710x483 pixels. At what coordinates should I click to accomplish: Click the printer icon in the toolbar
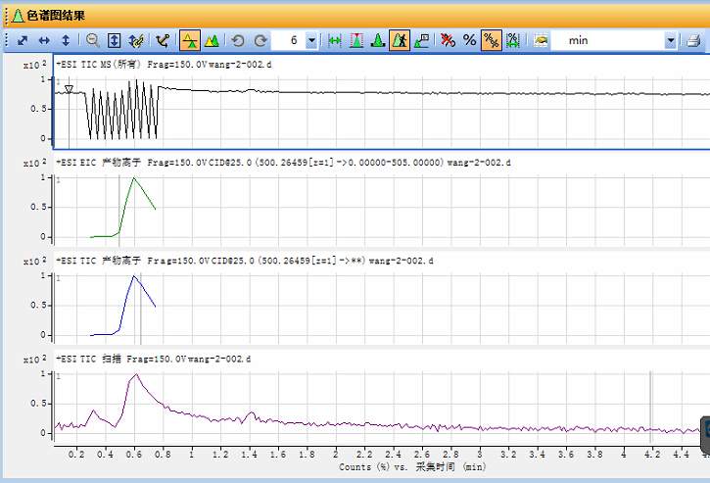(694, 40)
